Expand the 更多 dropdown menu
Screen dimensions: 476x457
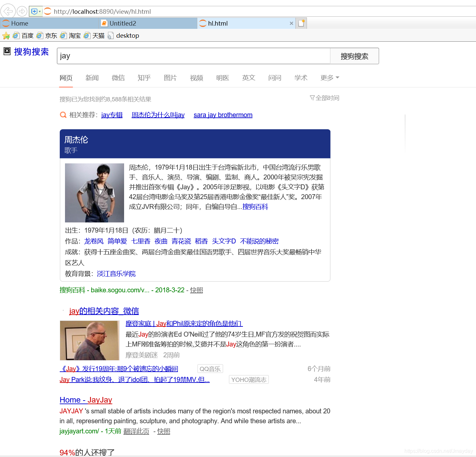330,78
